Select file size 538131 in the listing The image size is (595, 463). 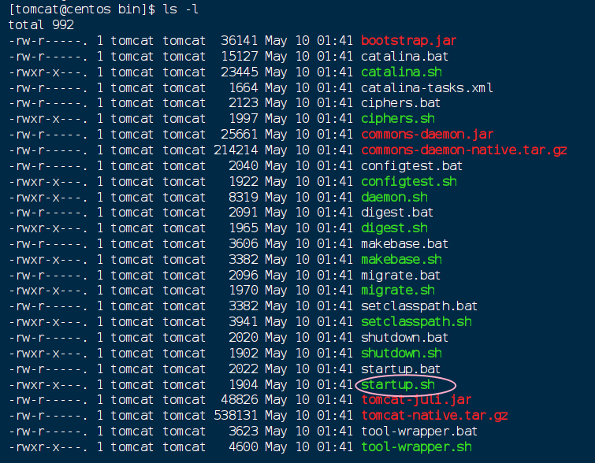click(x=236, y=416)
